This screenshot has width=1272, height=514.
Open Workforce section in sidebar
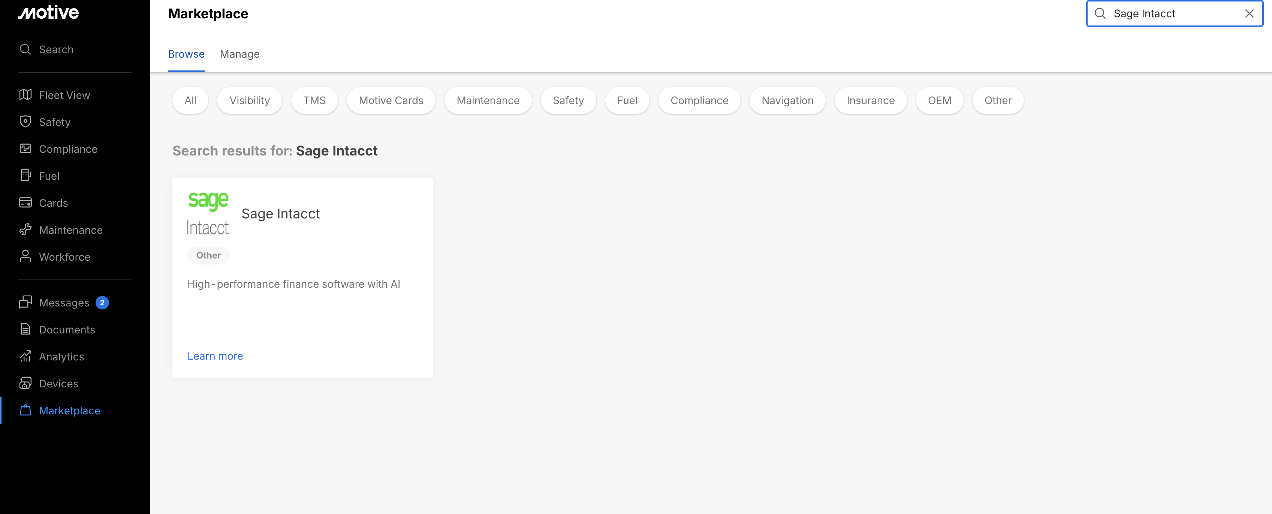tap(65, 257)
